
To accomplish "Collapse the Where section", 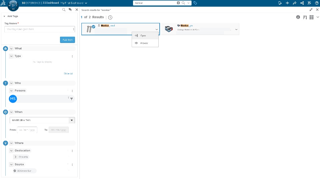I will [x=11, y=143].
